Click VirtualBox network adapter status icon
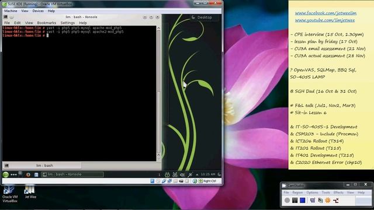This screenshot has width=374, height=210. point(169,181)
